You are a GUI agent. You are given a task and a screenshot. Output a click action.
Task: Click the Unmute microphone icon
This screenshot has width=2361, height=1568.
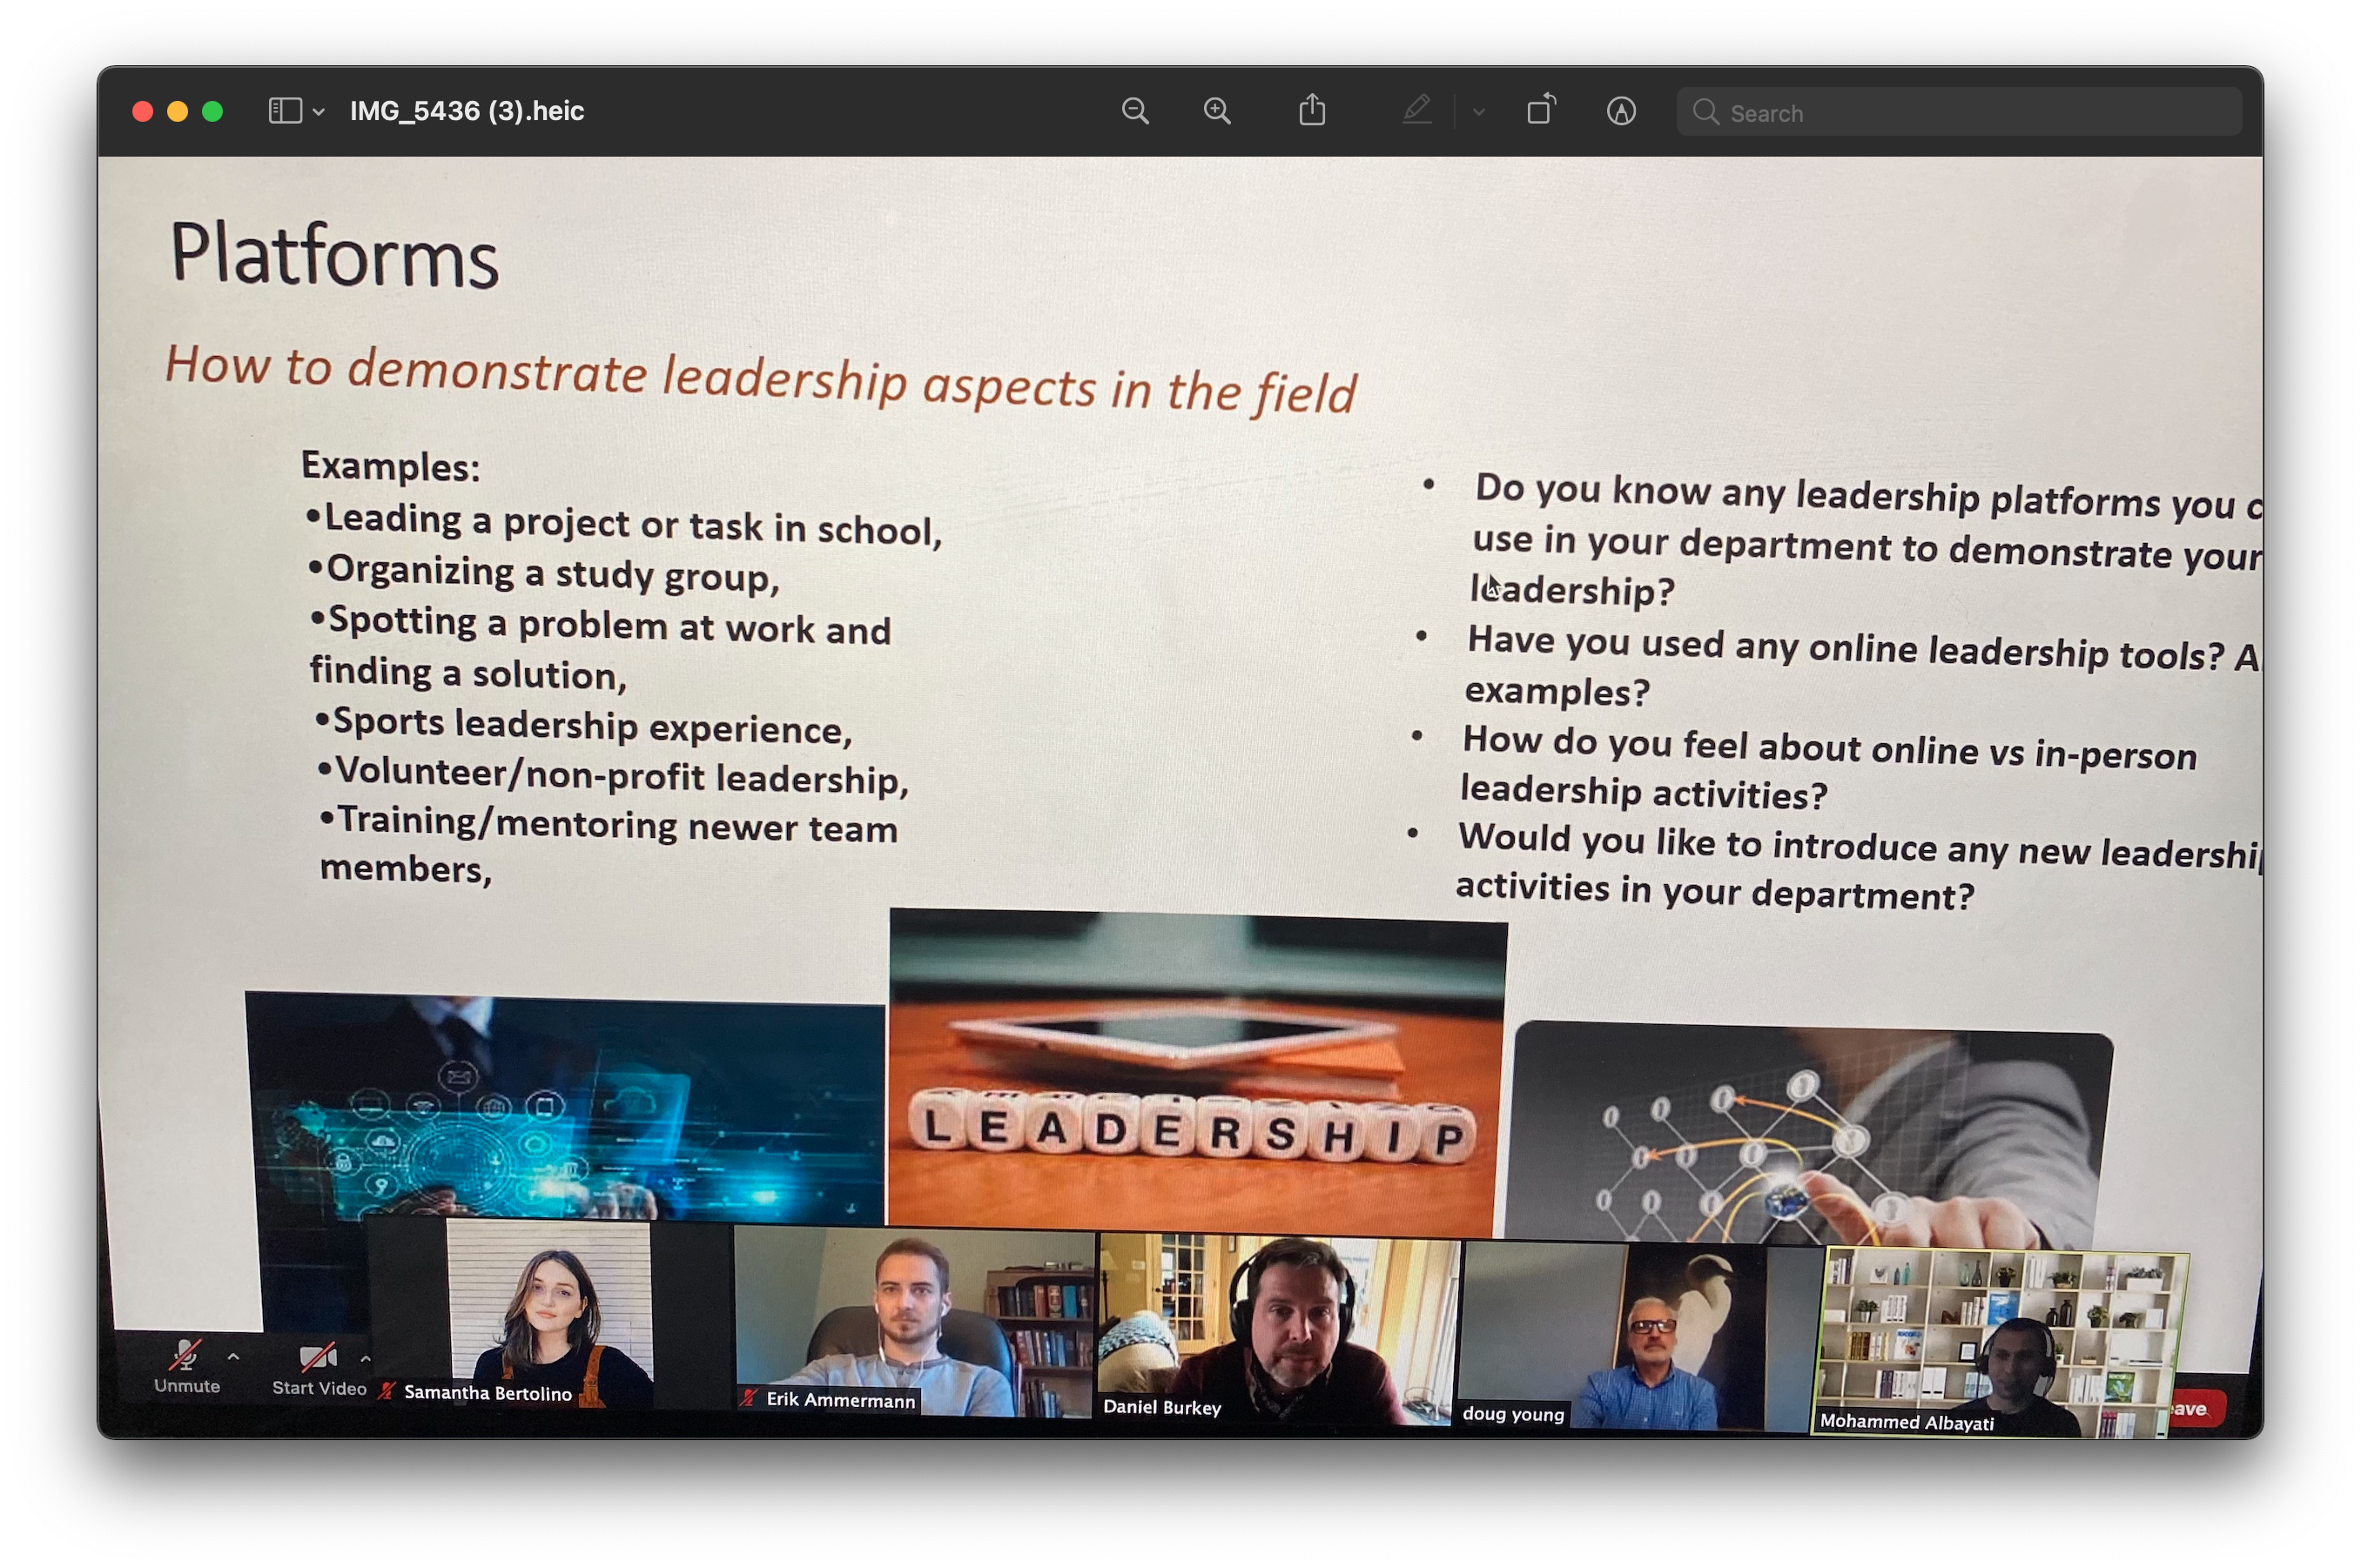click(x=186, y=1356)
